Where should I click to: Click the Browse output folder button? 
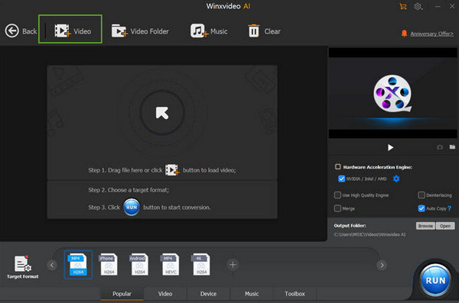(x=425, y=226)
